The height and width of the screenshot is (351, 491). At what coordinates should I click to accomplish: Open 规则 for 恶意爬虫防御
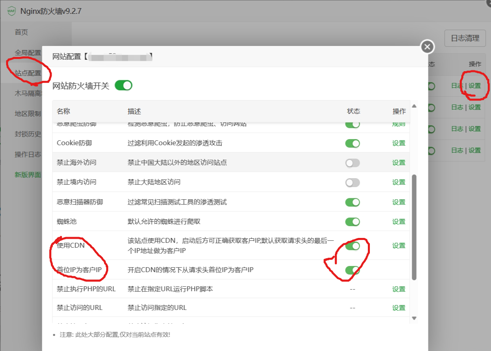398,123
